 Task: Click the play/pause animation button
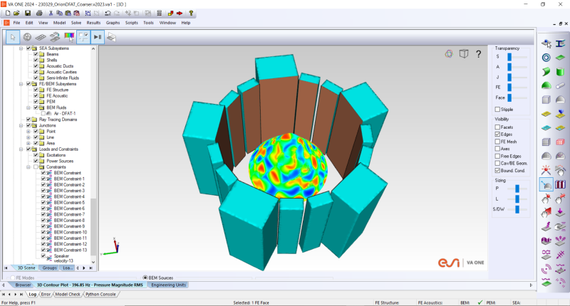pyautogui.click(x=98, y=36)
